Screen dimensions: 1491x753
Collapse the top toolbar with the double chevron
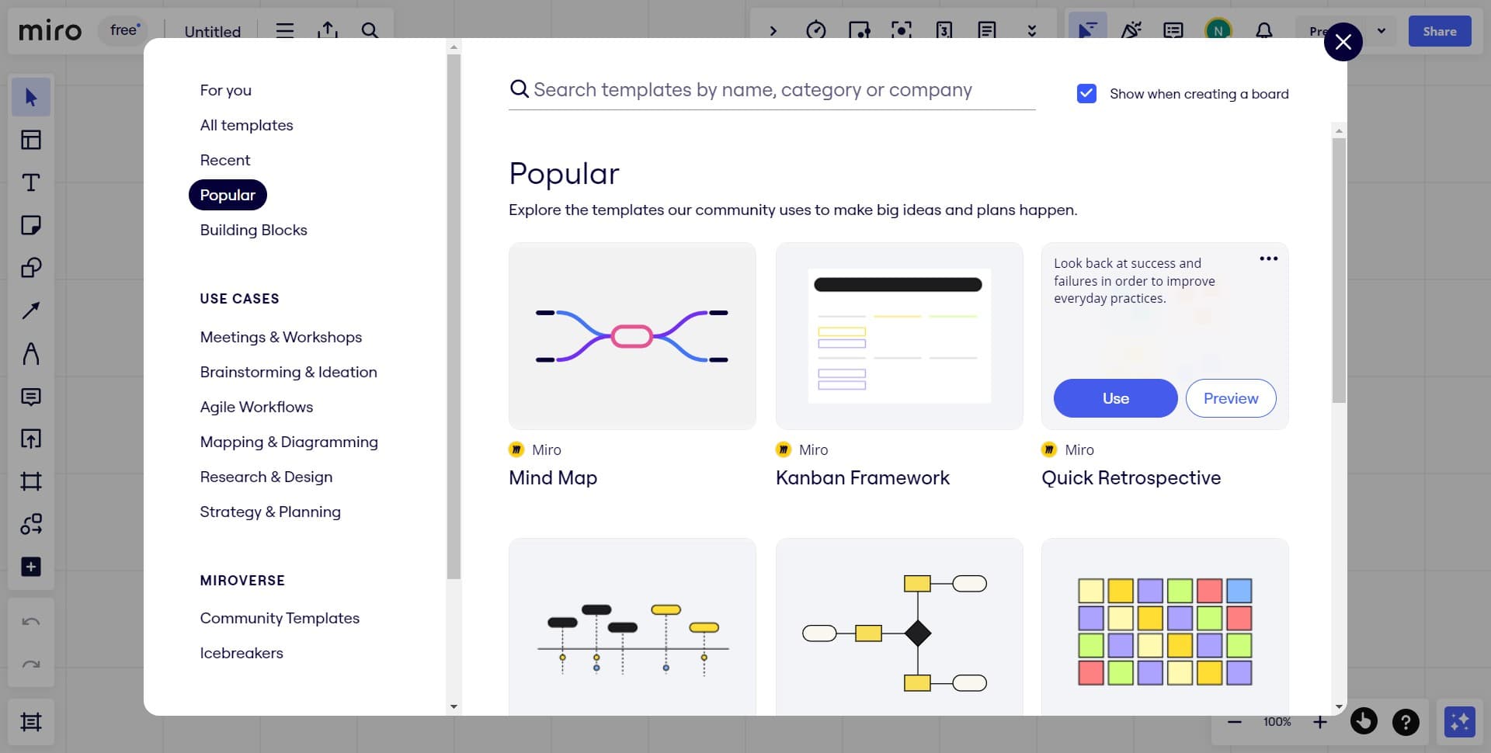[1031, 31]
